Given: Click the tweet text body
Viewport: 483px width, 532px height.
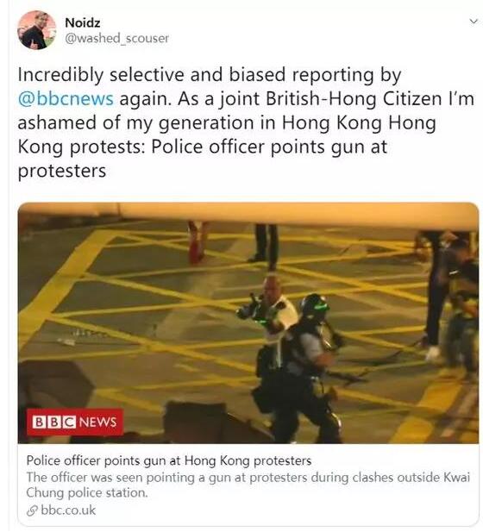Looking at the screenshot, I should tap(246, 122).
